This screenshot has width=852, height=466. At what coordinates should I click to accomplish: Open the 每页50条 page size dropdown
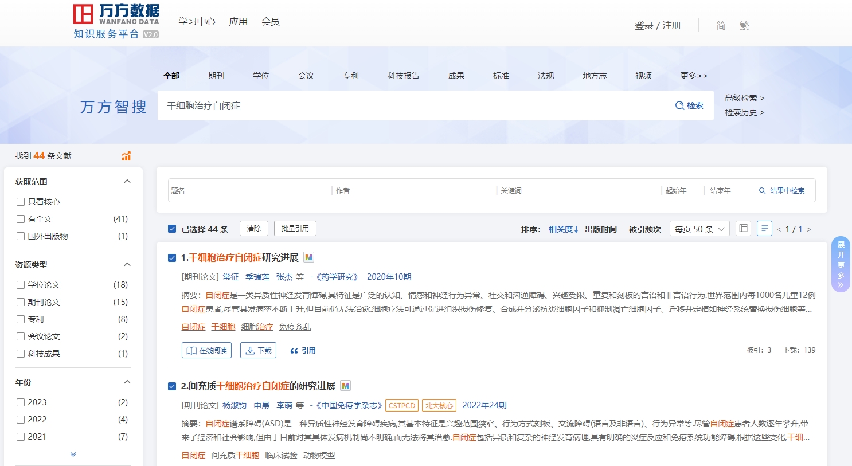pyautogui.click(x=699, y=228)
